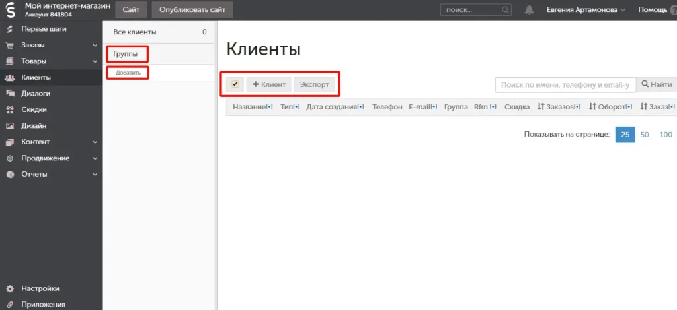Expand the Продвижение submenu chevron
This screenshot has height=310, width=677.
[95, 158]
